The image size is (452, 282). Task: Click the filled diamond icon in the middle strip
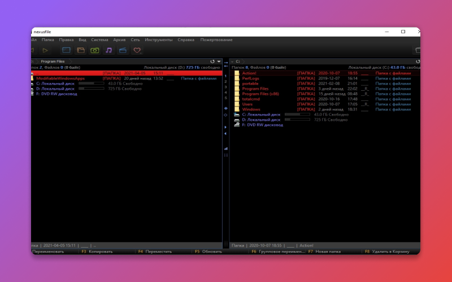225,108
